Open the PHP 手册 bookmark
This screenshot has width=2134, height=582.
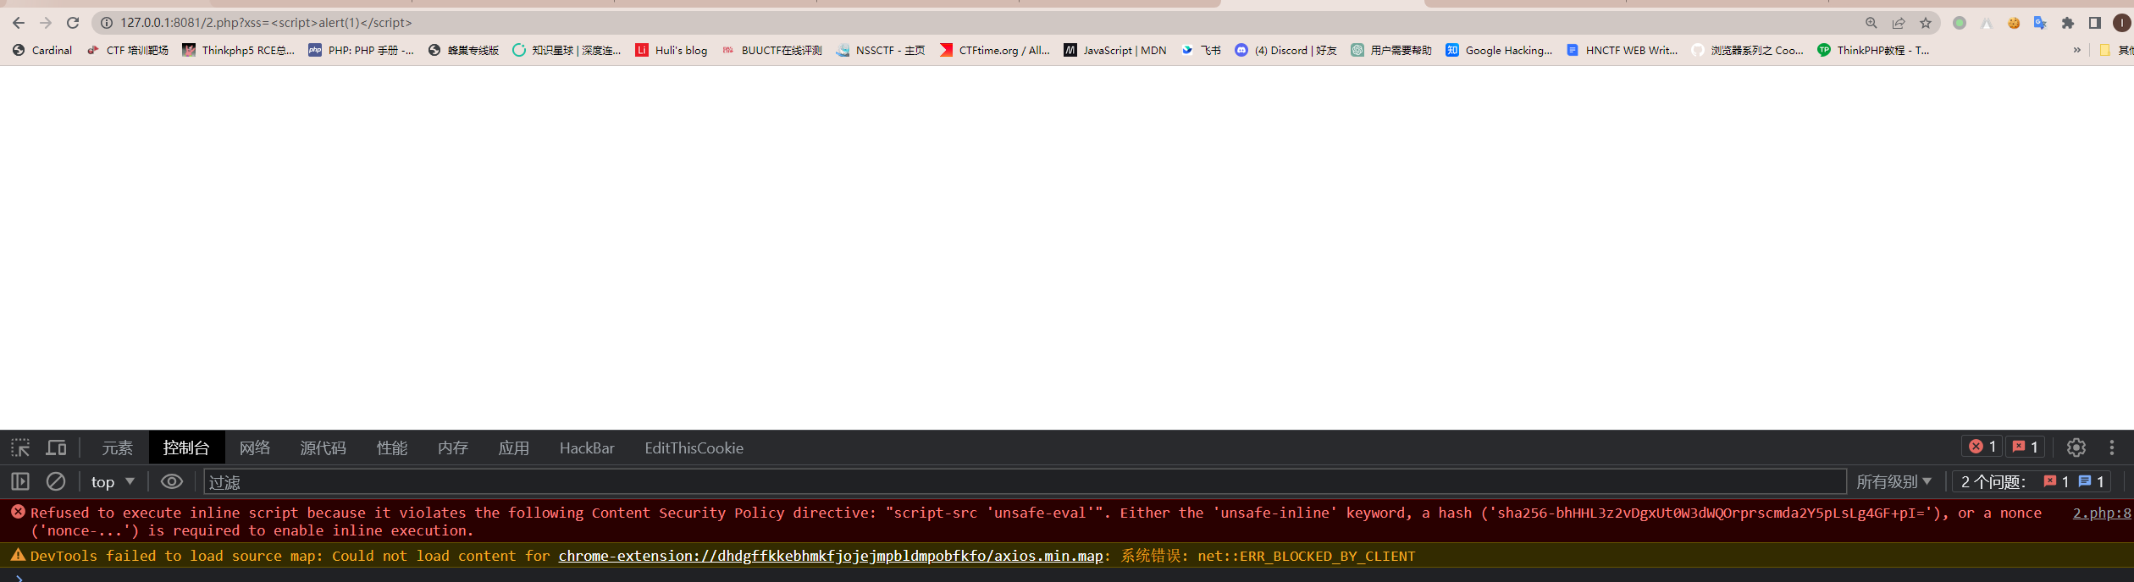[362, 50]
